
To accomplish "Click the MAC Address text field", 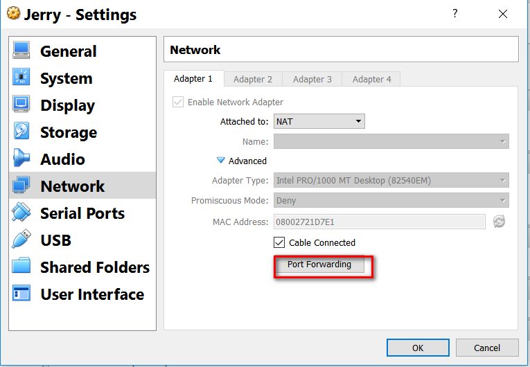I will [379, 222].
